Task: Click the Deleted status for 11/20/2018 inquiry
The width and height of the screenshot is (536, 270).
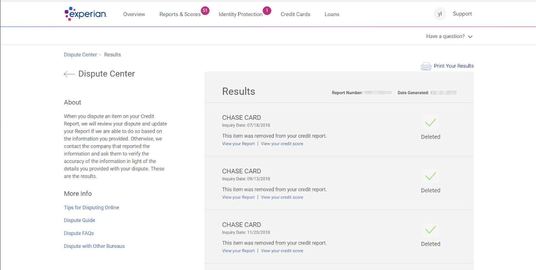Action: point(431,244)
